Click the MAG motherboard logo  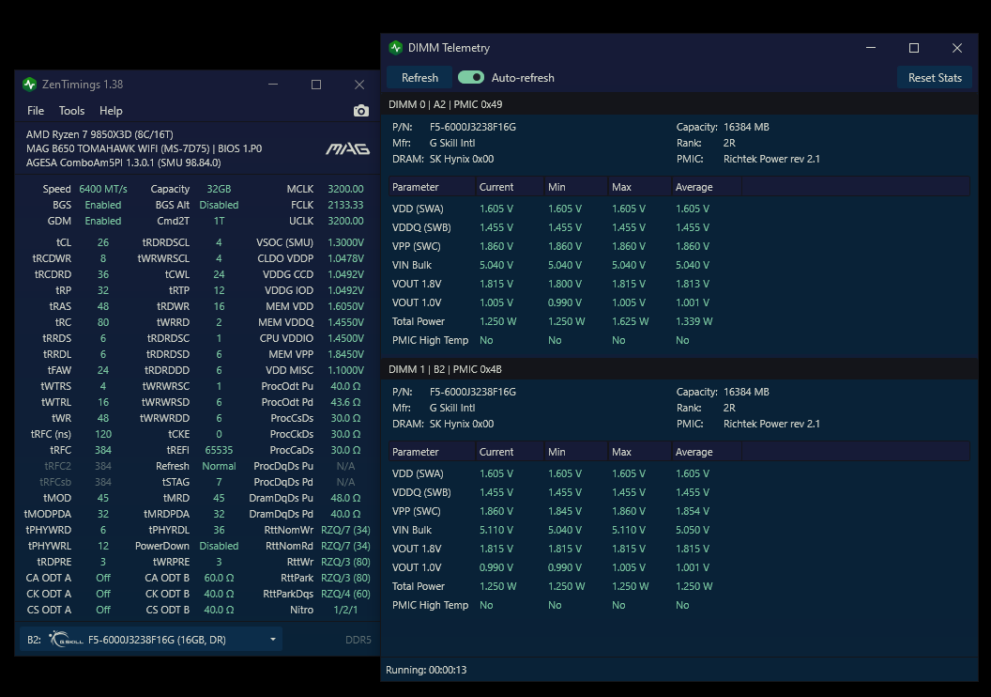[x=347, y=149]
